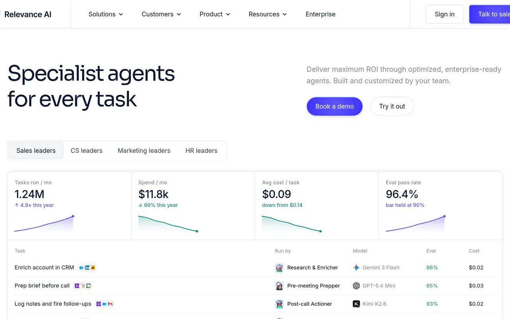Click the LinkedIn icon in Enrich account row
Viewport: 510px width, 319px height.
tap(87, 268)
